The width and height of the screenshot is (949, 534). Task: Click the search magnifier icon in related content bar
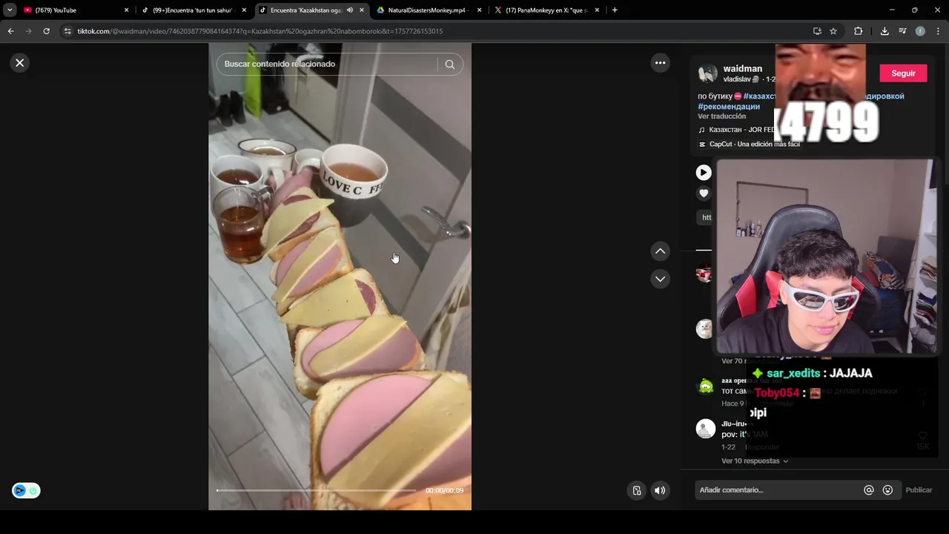pos(449,65)
